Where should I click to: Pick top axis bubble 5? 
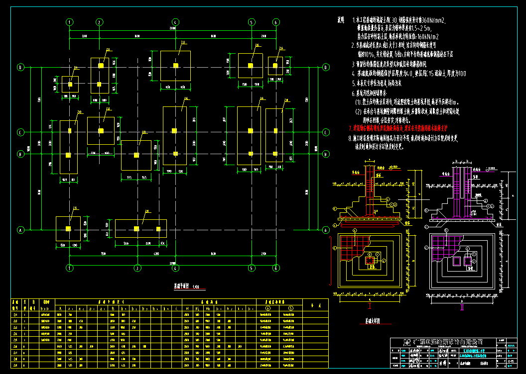click(252, 22)
